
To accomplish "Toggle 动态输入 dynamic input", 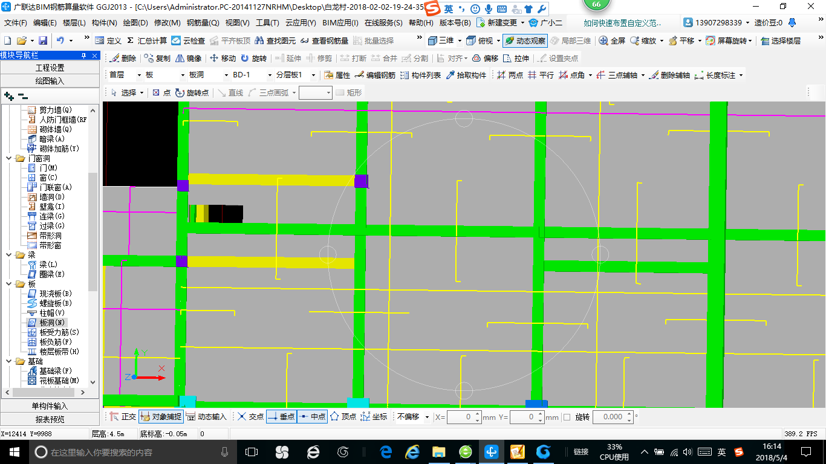I will click(x=206, y=416).
